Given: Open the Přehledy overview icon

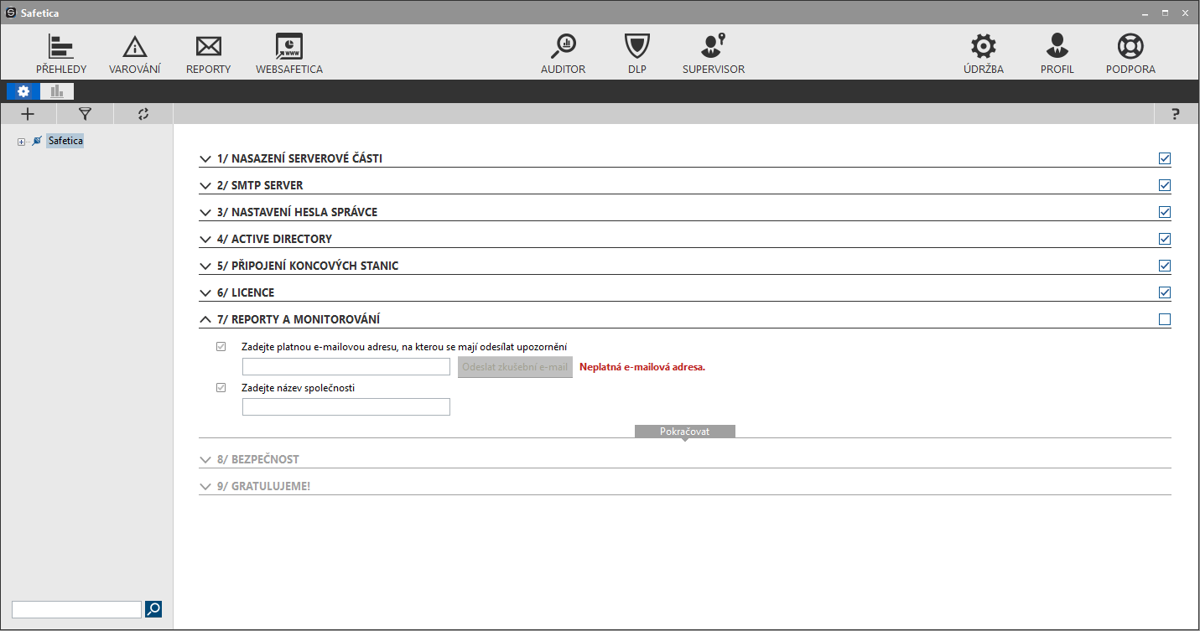Looking at the screenshot, I should point(60,47).
